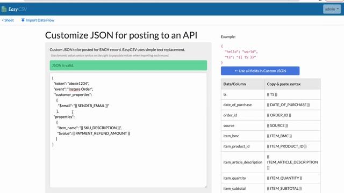
Task: Select the {{ ITEM_BMC }} syntax cell
Action: pos(292,136)
